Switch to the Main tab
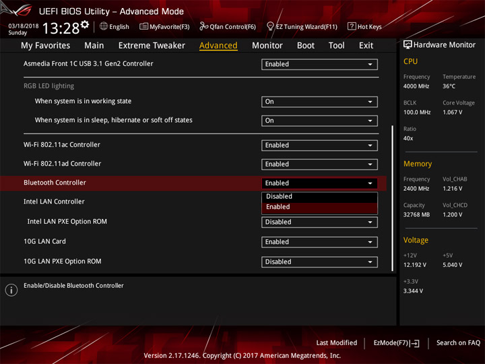This screenshot has height=364, width=485. [94, 46]
